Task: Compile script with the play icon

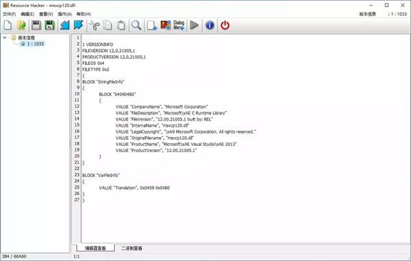Action: click(195, 25)
